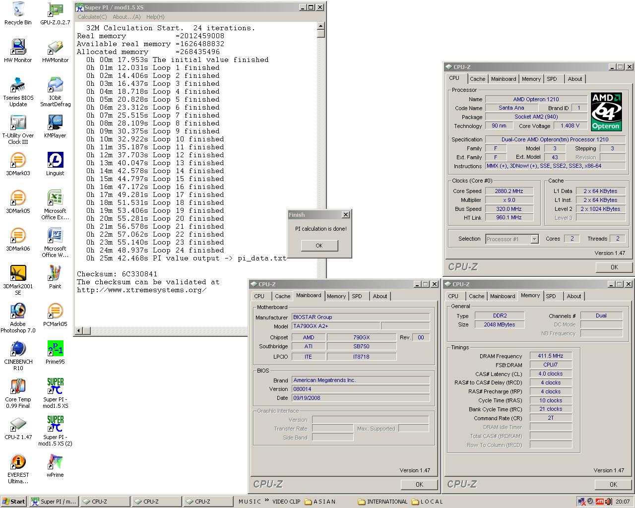The width and height of the screenshot is (635, 508).
Task: Open the HW Monitor desktop icon
Action: (18, 51)
